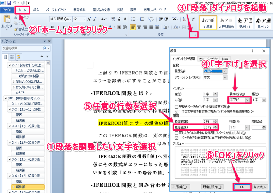Click the grow font size icon
273x193 pixels.
89,19
